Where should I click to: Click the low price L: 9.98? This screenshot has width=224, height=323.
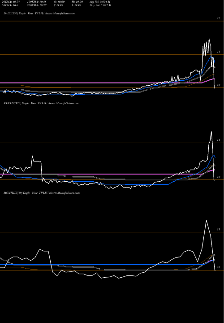tap(77, 5)
